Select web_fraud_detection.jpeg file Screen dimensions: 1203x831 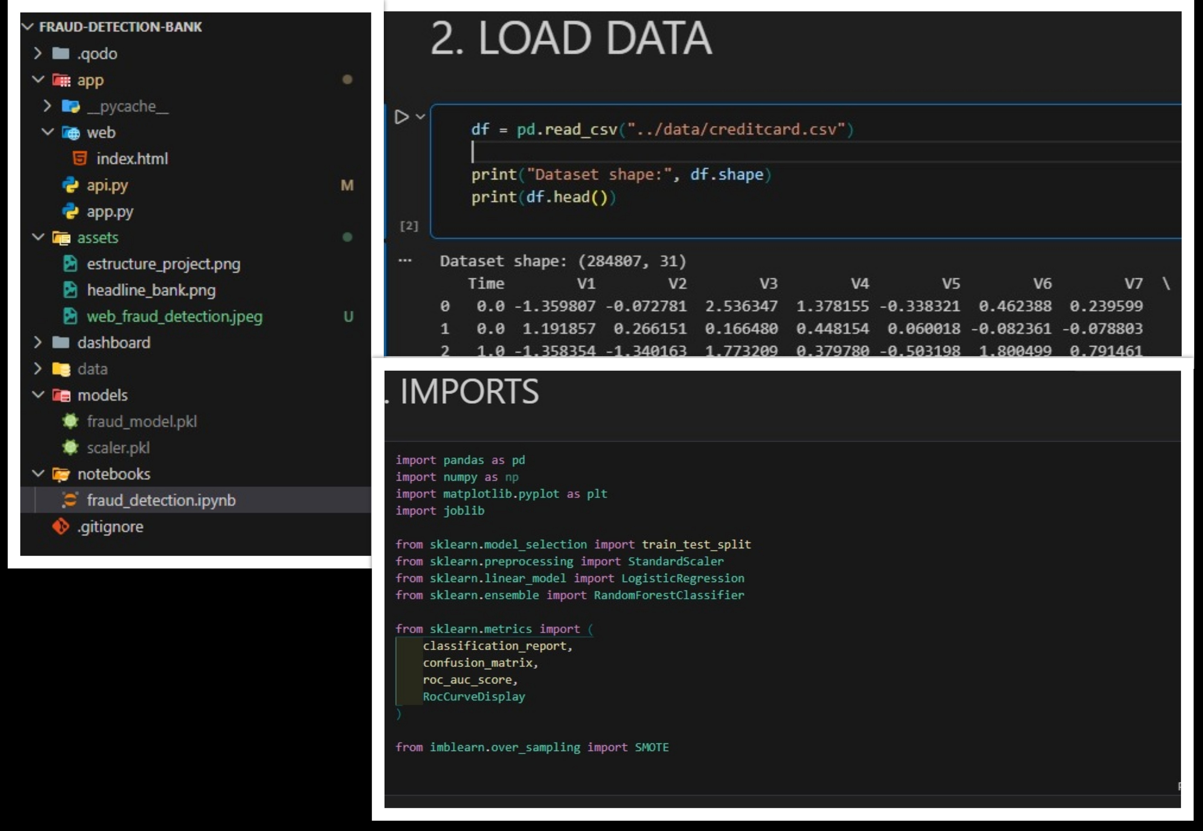(x=174, y=317)
